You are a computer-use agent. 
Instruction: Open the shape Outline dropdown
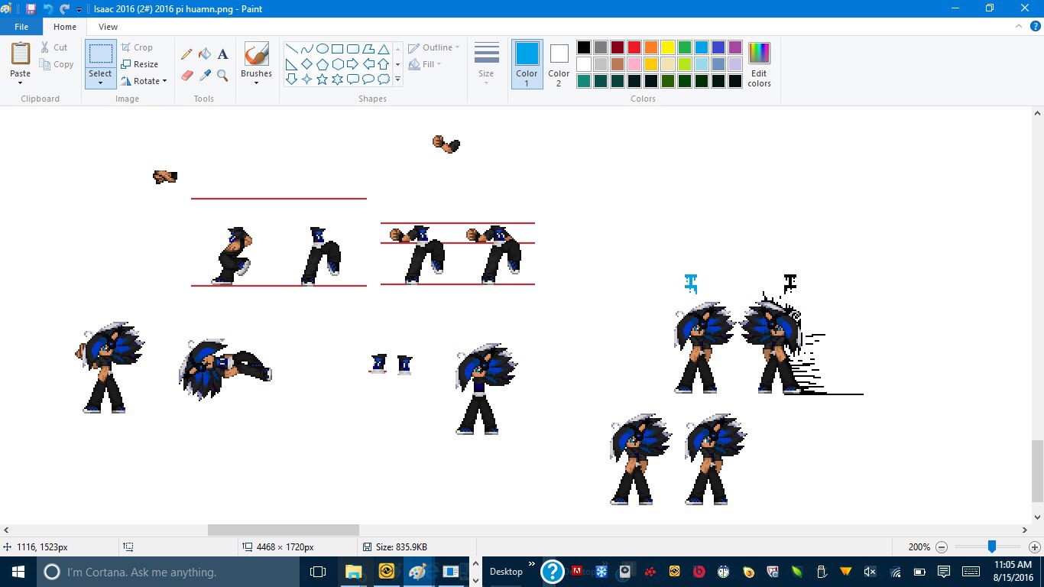[x=434, y=47]
